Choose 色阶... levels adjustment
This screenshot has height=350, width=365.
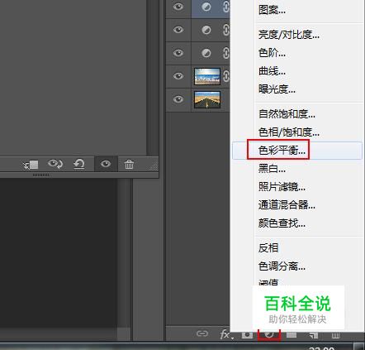272,53
